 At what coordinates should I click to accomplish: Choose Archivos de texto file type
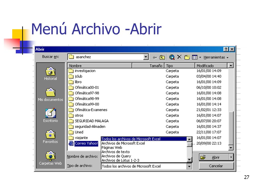tap(144, 152)
